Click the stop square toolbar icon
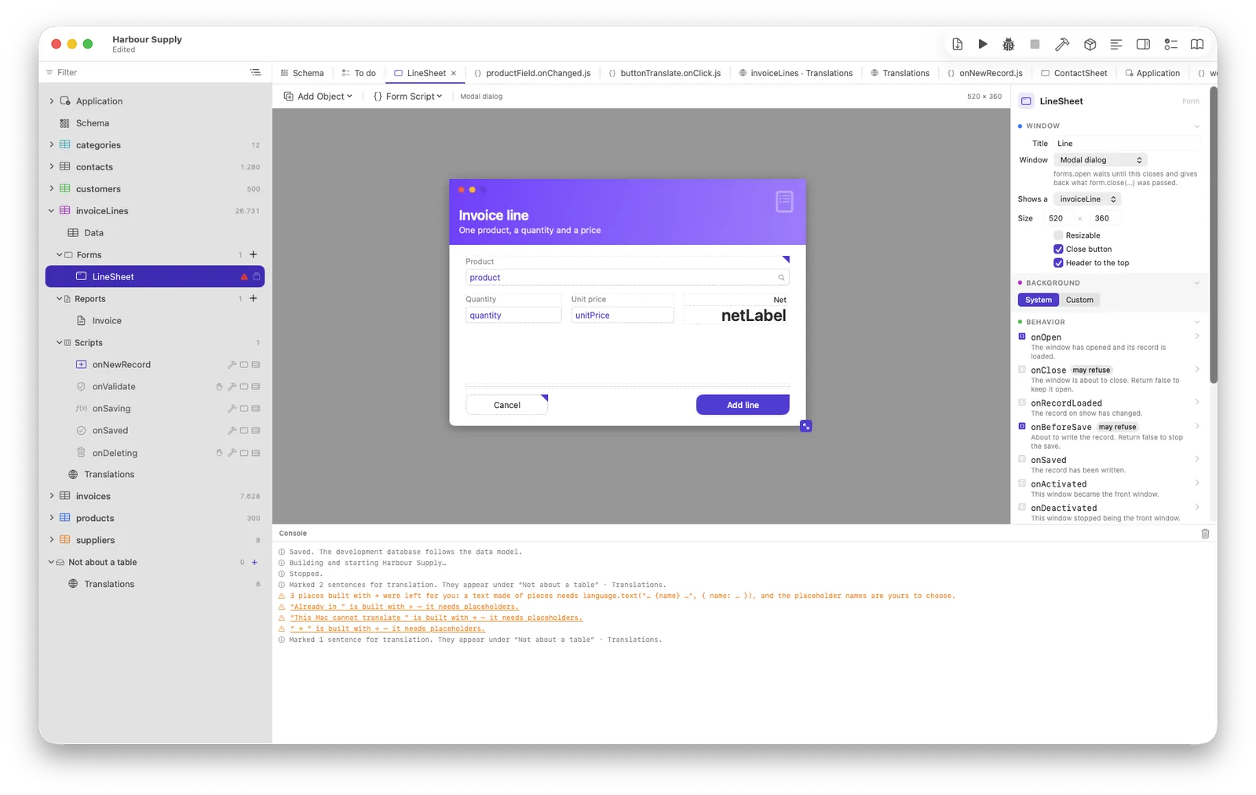Viewport: 1256px width, 795px height. point(1035,45)
